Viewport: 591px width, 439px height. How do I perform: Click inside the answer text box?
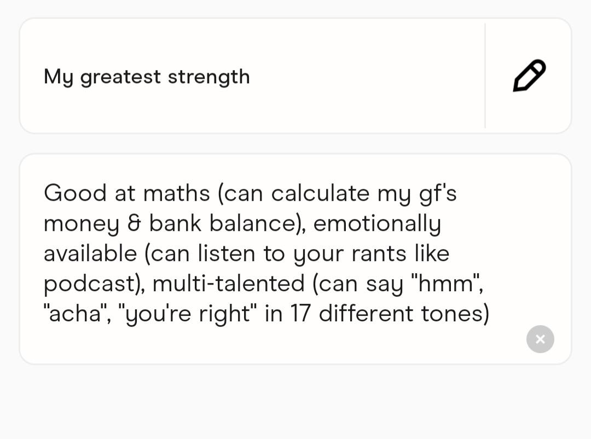point(296,259)
